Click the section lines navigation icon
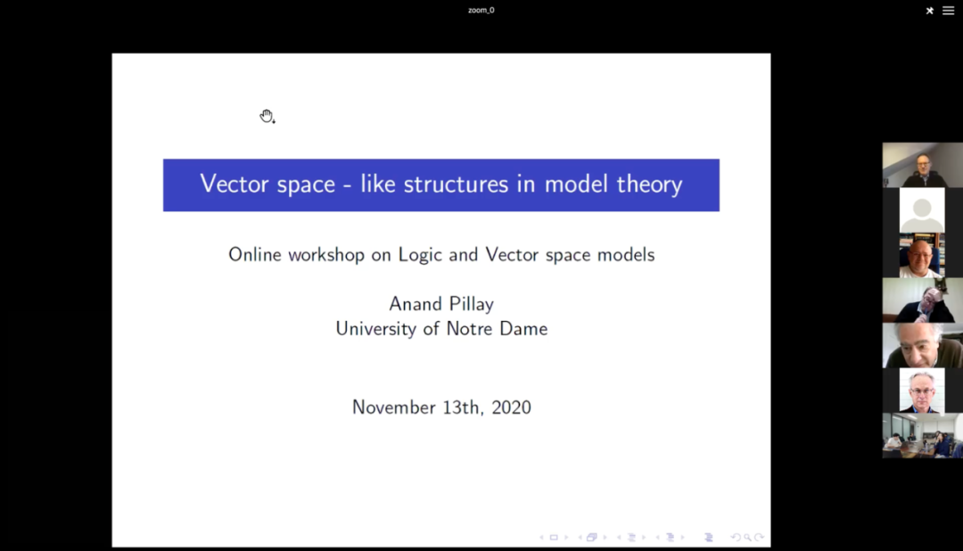963x551 pixels. click(x=671, y=538)
